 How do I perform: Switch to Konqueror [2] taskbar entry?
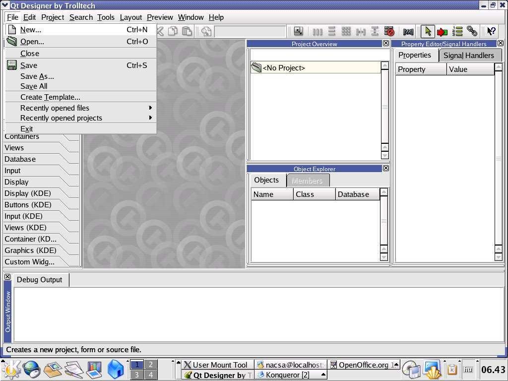pos(291,375)
